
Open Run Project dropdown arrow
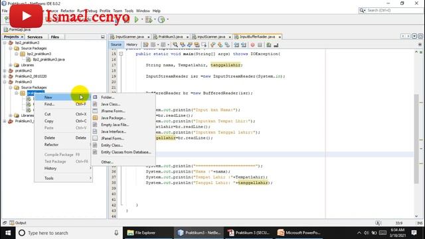point(141,19)
